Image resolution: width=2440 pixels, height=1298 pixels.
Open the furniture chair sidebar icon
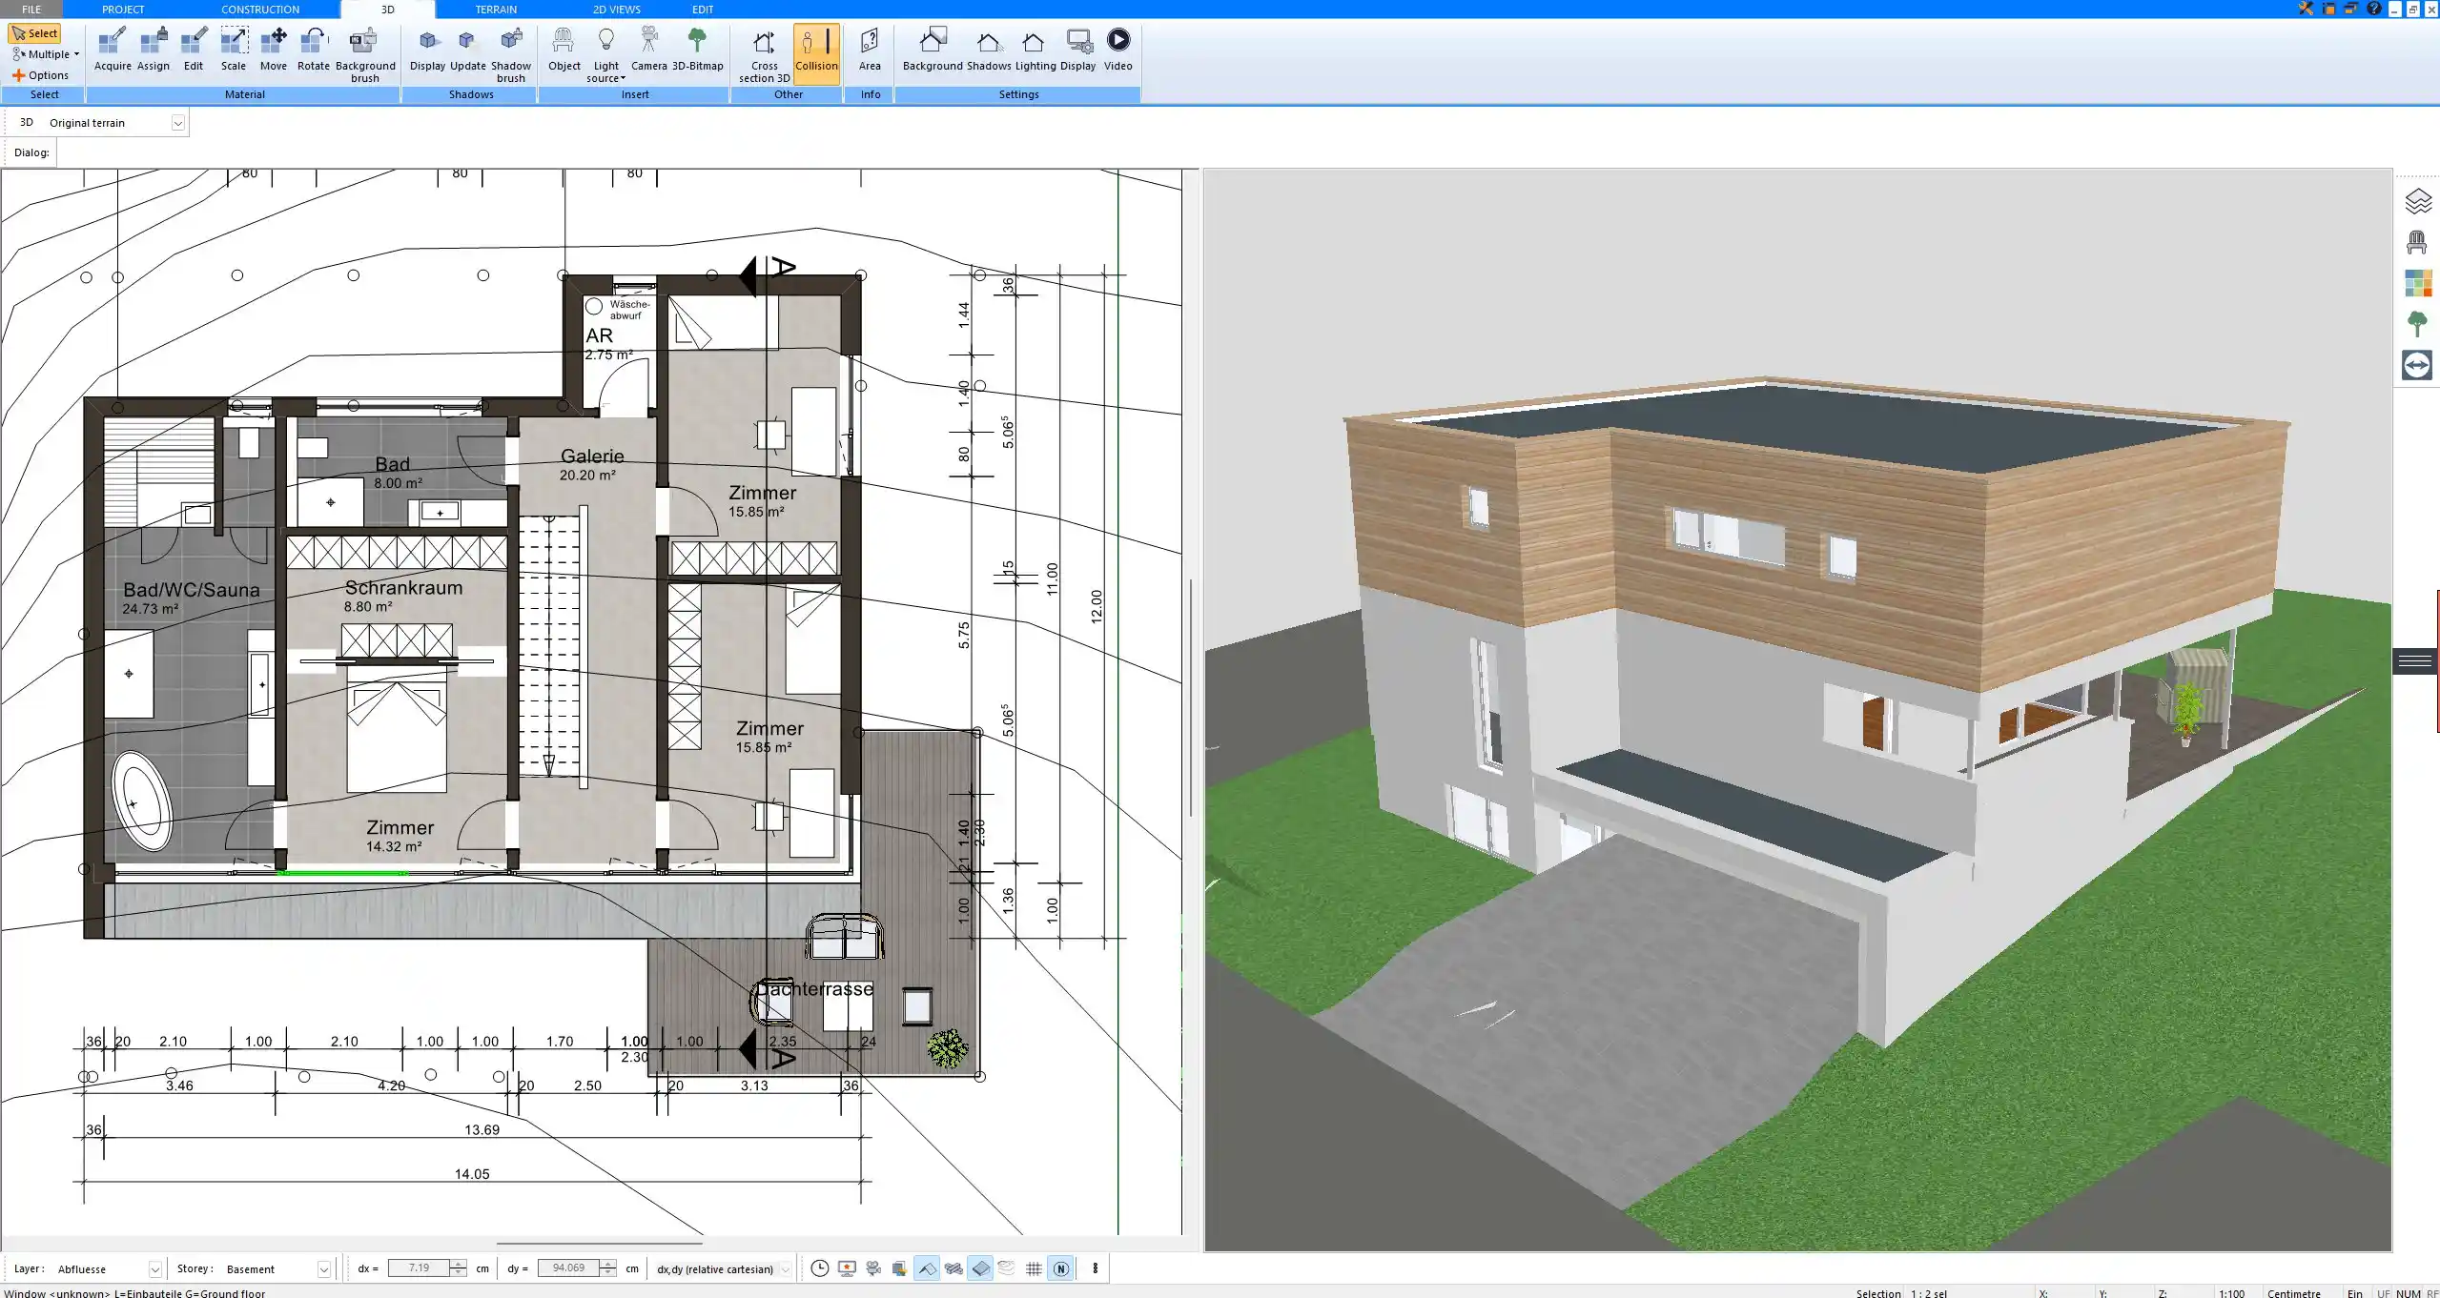(x=2417, y=242)
